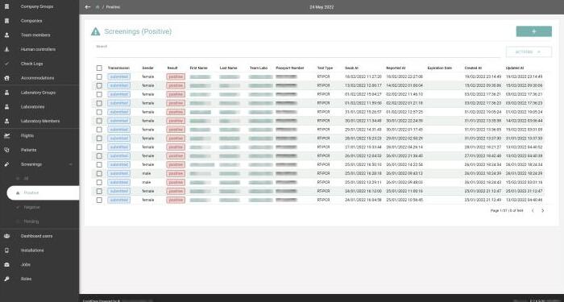Click the Team members person icon
This screenshot has width=564, height=302.
6,35
